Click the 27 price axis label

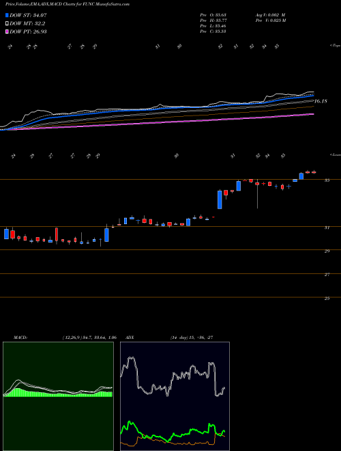[327, 275]
